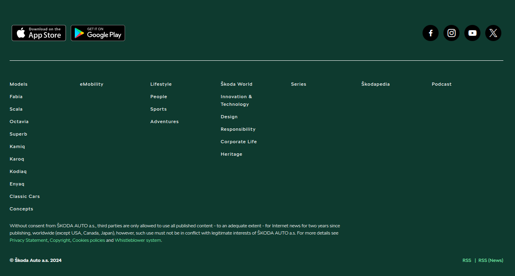Click the Download on the App Store badge
The width and height of the screenshot is (515, 276).
pos(39,33)
